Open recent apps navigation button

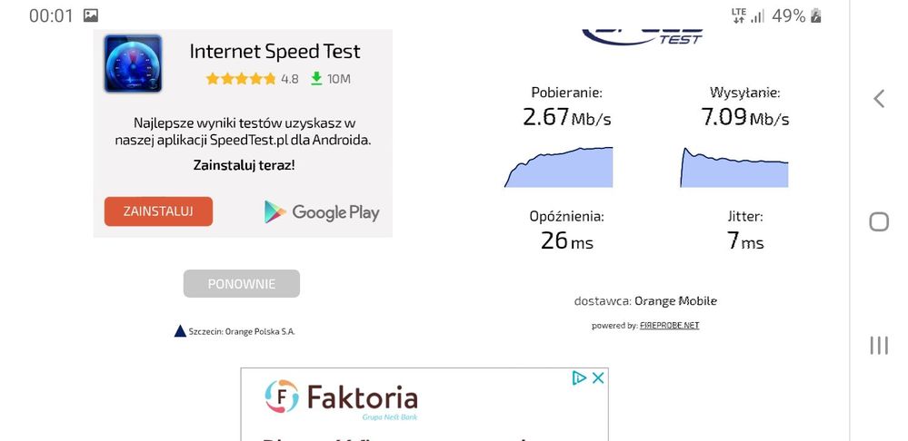tap(878, 345)
